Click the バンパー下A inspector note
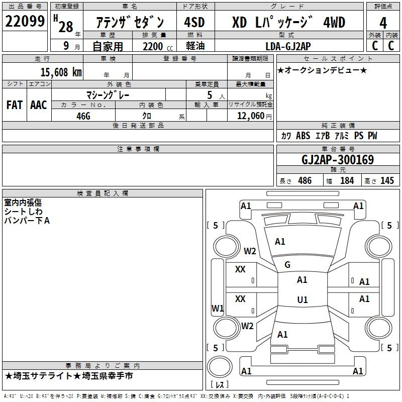 coord(27,221)
